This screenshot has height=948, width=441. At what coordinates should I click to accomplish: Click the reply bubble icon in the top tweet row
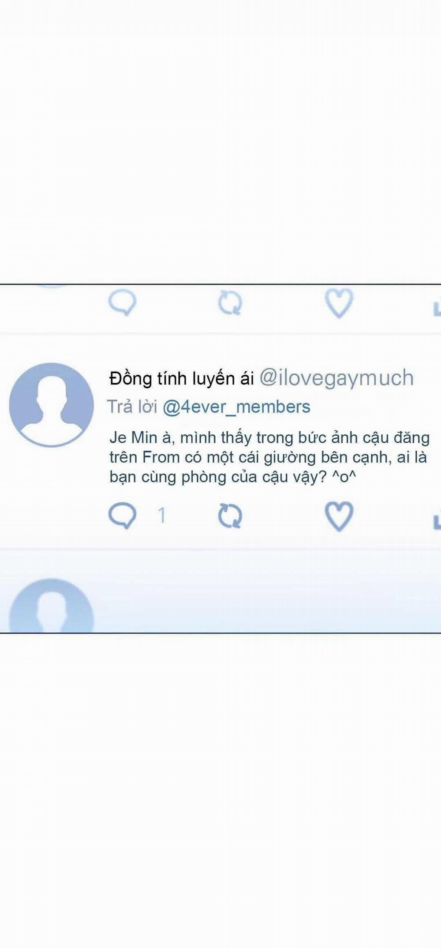122,303
